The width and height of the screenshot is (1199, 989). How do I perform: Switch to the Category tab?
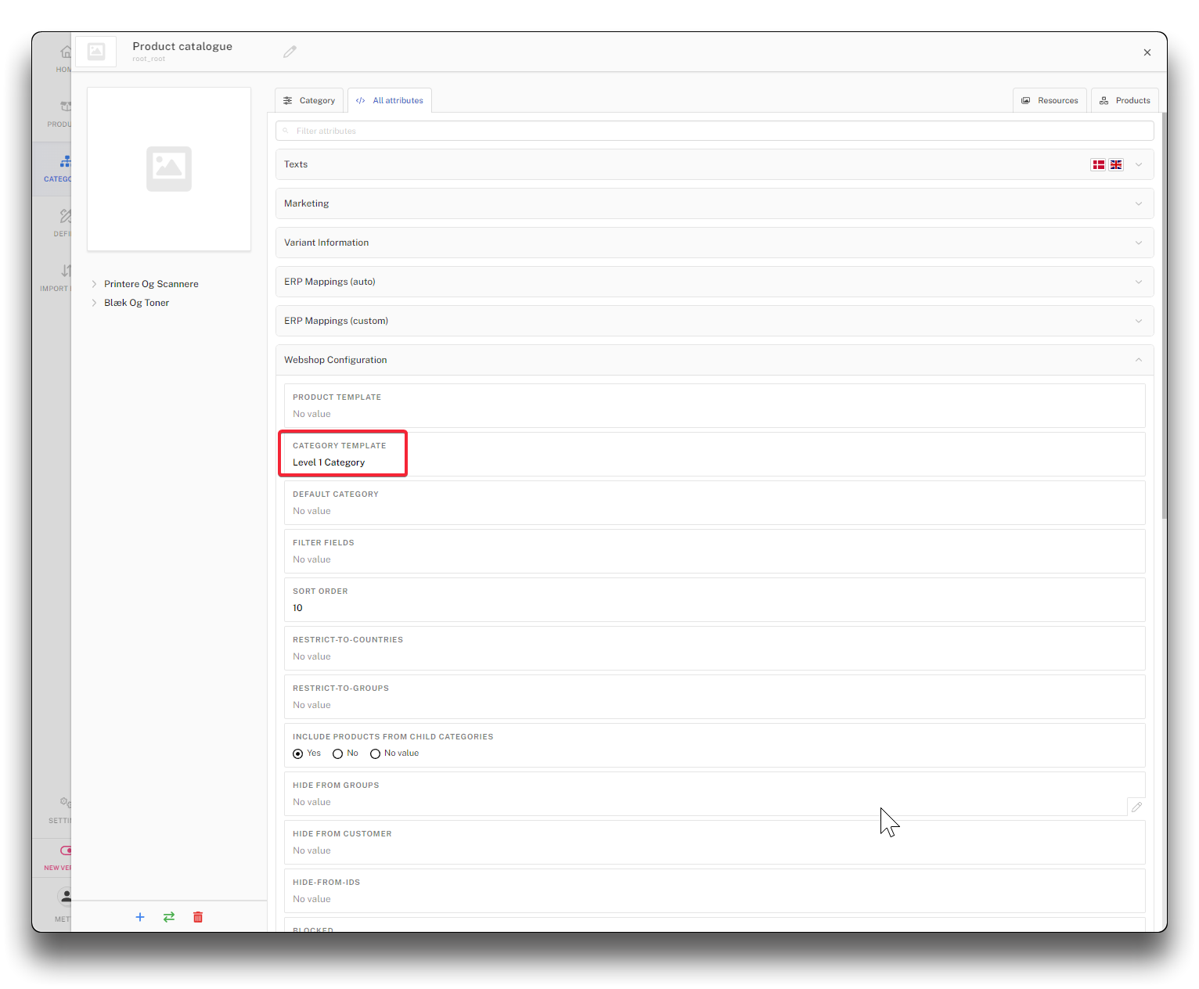tap(309, 100)
